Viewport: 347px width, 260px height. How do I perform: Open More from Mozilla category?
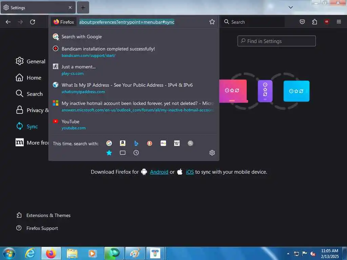pos(32,143)
